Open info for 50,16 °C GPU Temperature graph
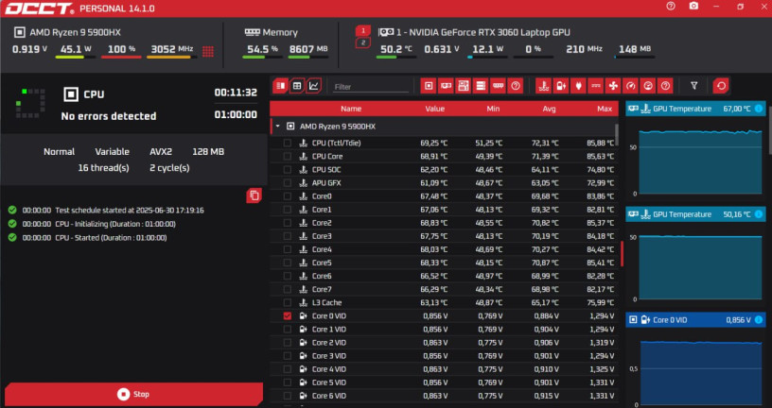 tap(759, 214)
